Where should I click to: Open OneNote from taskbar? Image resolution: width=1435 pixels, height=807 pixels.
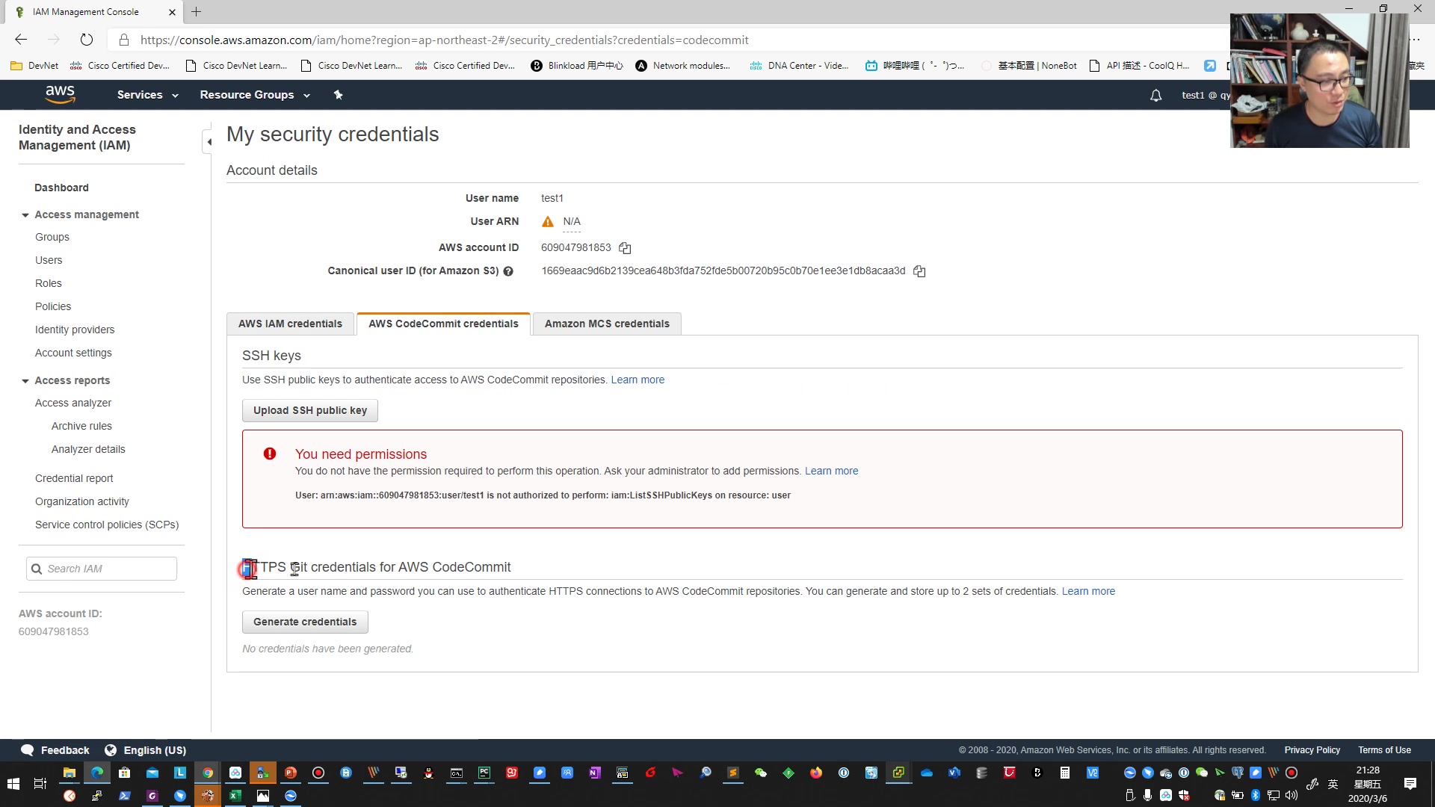pyautogui.click(x=595, y=773)
